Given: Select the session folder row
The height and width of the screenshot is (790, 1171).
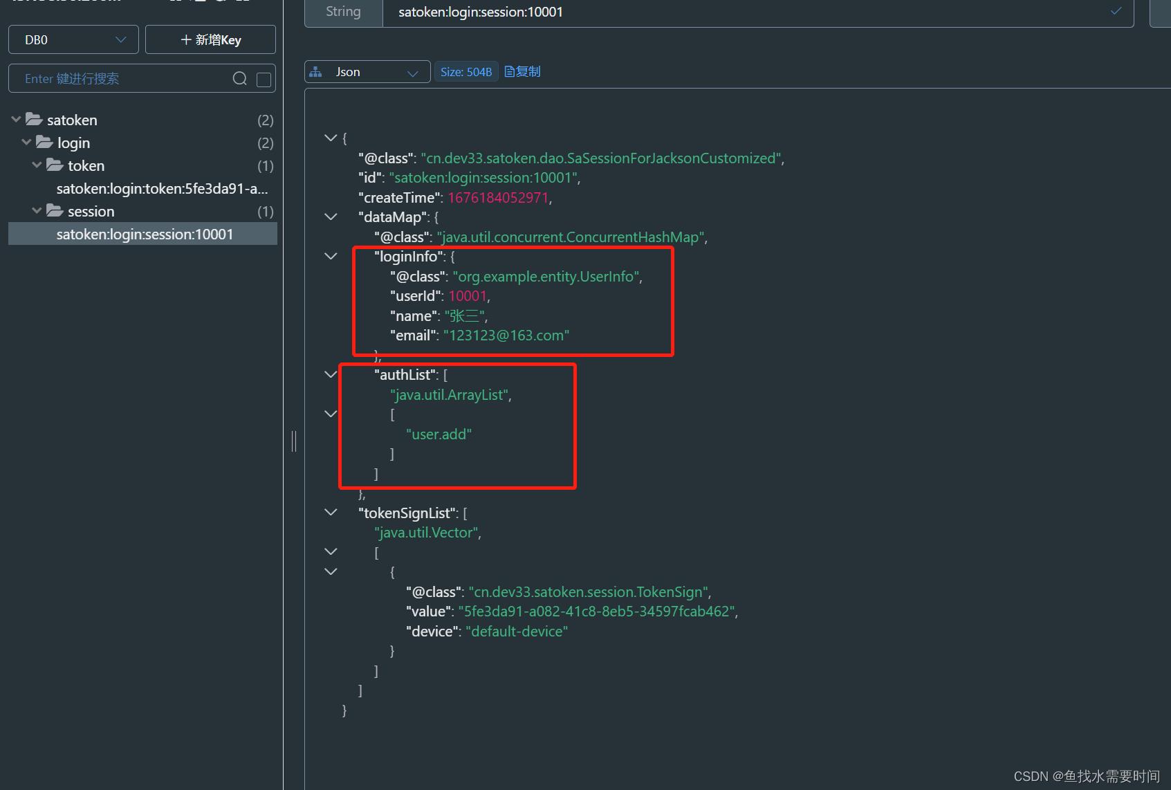Looking at the screenshot, I should [142, 211].
